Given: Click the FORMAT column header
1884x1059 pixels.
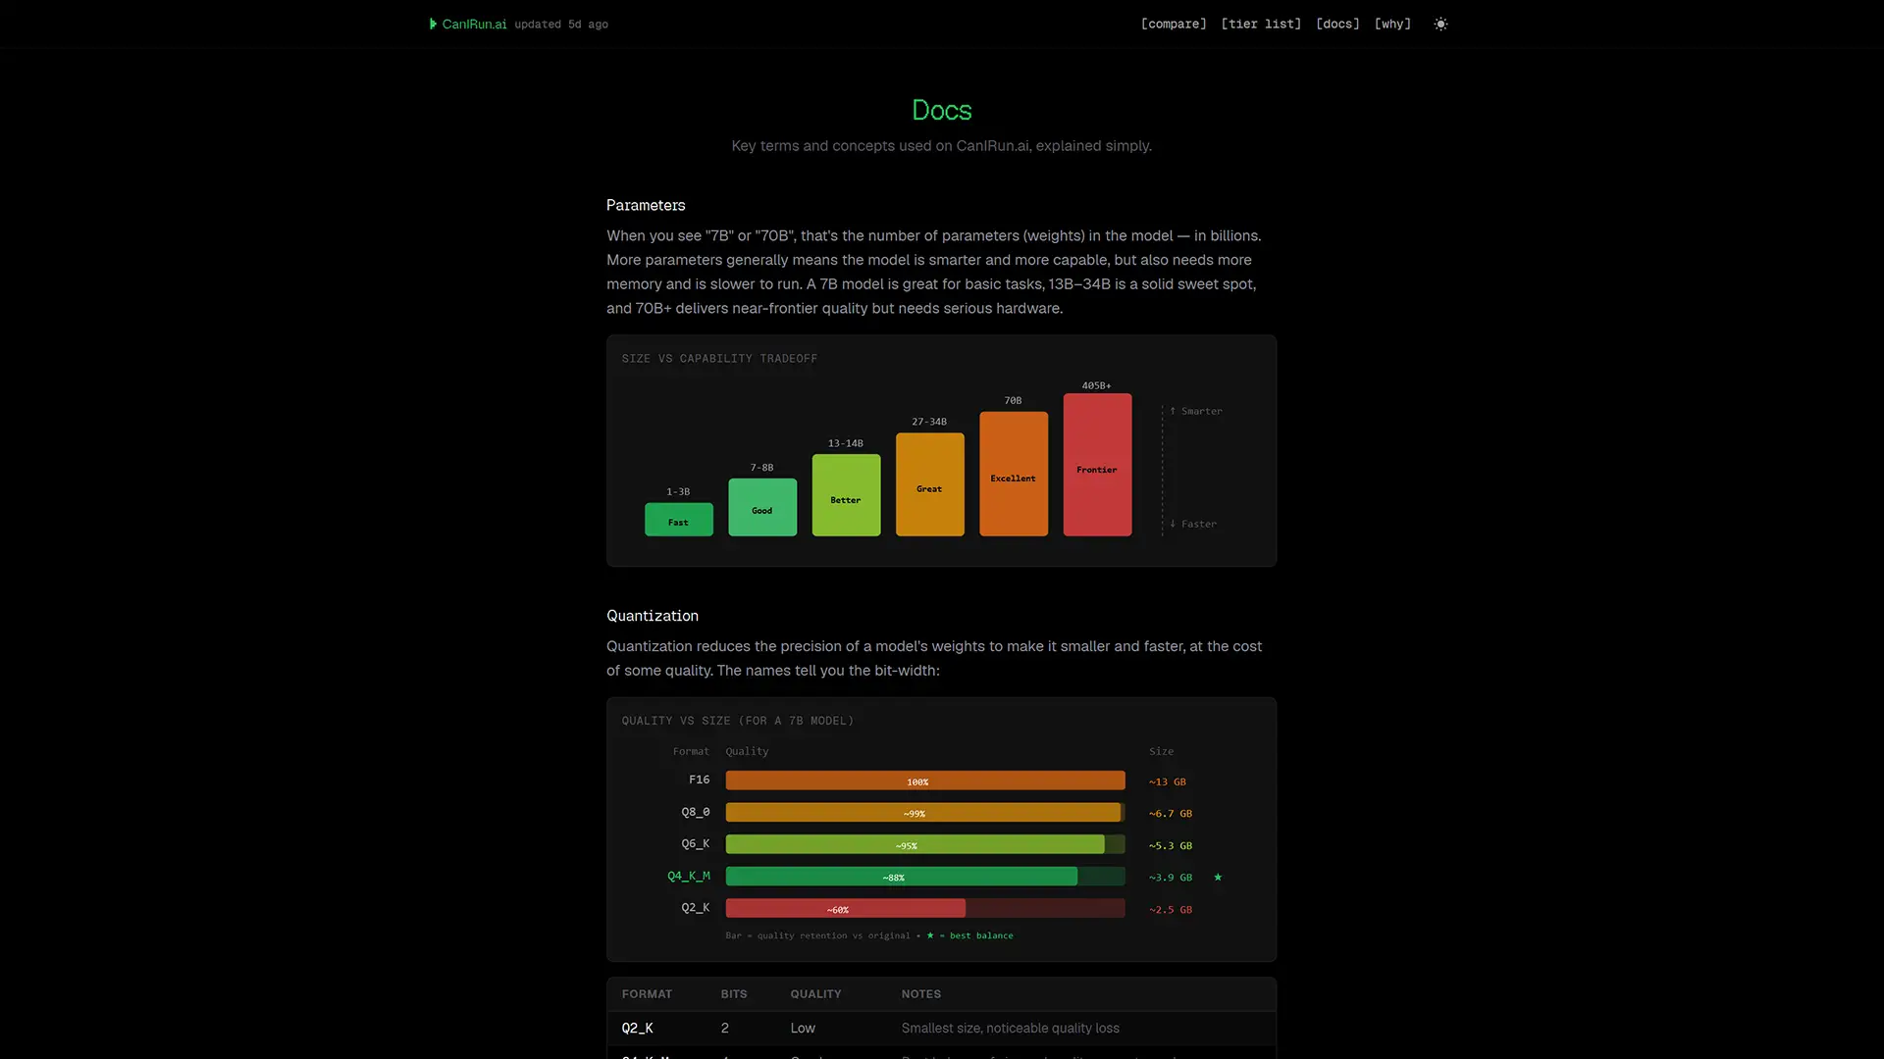Looking at the screenshot, I should [647, 993].
